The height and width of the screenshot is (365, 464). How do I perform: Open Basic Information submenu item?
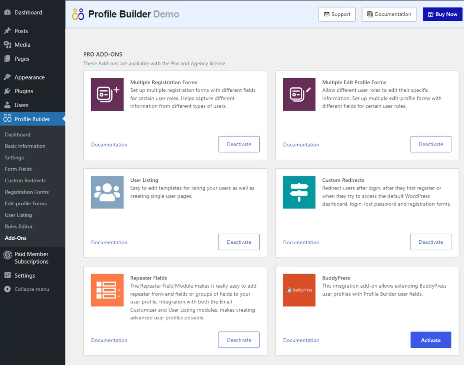pyautogui.click(x=25, y=146)
